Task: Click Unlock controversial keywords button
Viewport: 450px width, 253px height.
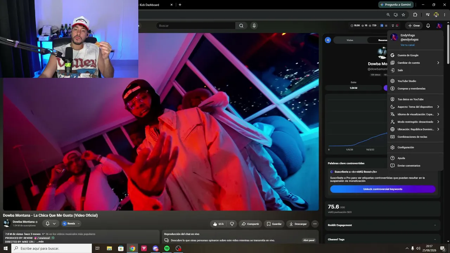Action: click(x=382, y=189)
